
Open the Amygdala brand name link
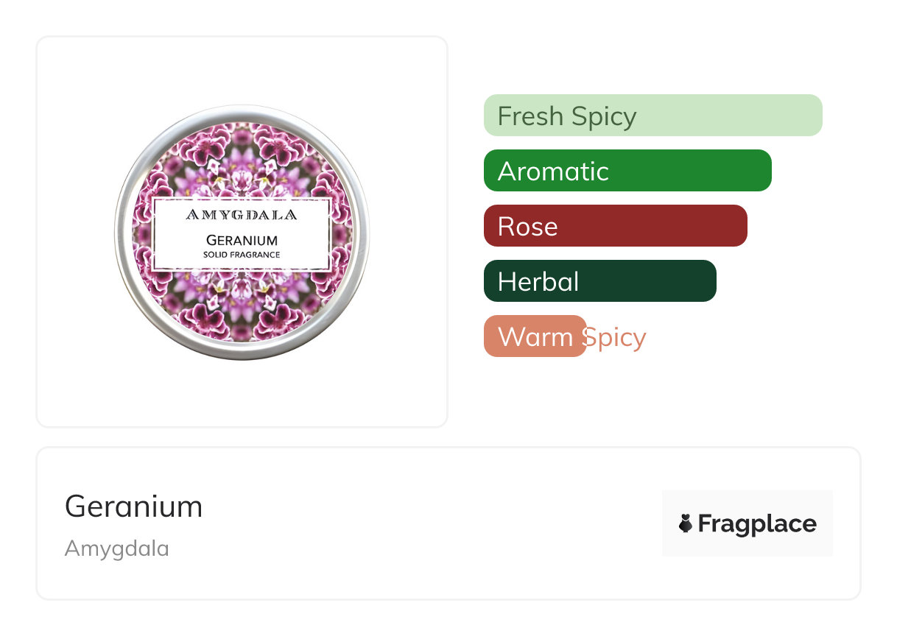[x=116, y=548]
